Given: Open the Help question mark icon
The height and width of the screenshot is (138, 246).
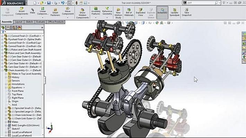Looking at the screenshot, I should [x=224, y=3].
